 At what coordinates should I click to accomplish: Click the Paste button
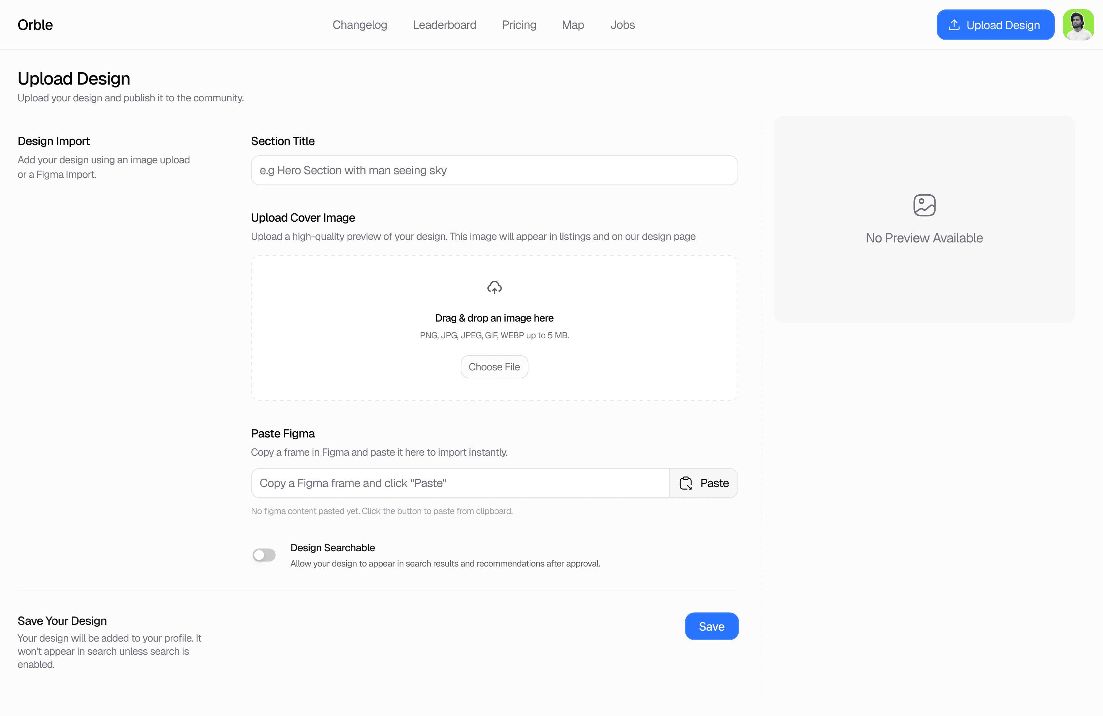coord(704,483)
